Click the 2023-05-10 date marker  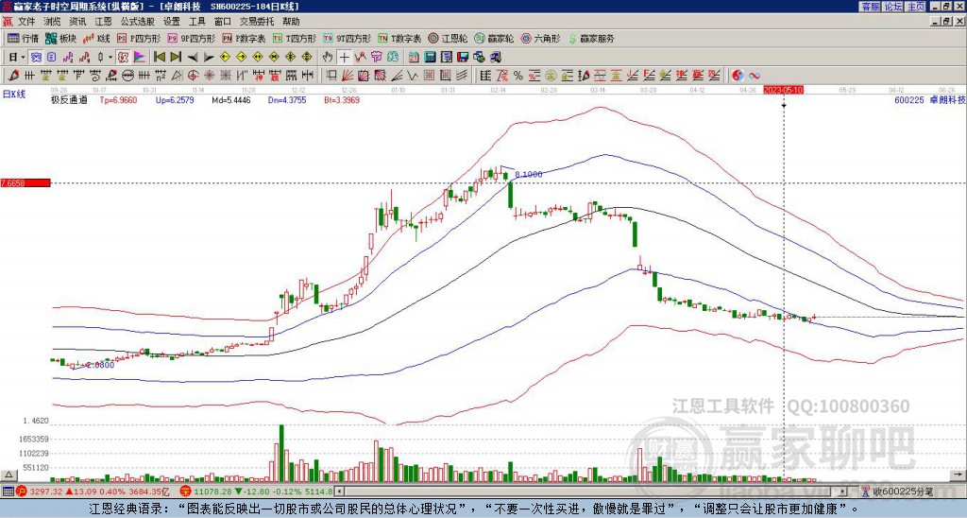[x=783, y=90]
